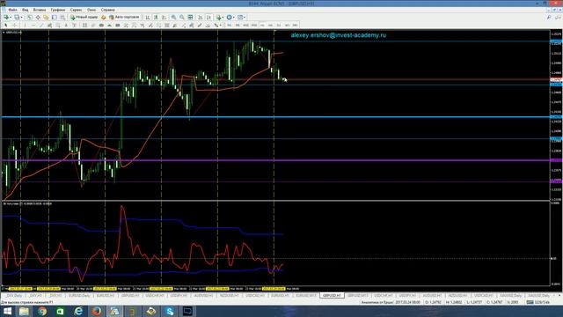Open the Indicators list icon
Image resolution: width=563 pixels, height=317 pixels.
pyautogui.click(x=219, y=18)
